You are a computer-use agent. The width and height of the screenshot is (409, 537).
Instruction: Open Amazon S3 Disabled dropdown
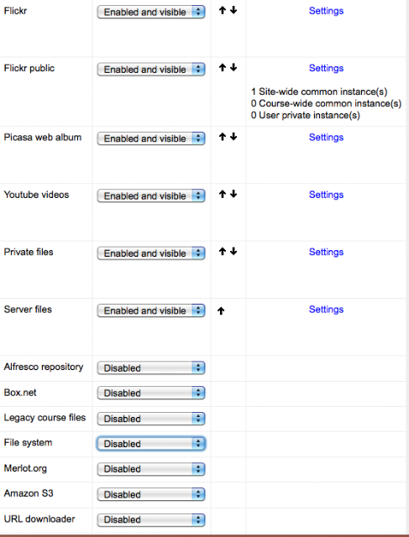(151, 494)
